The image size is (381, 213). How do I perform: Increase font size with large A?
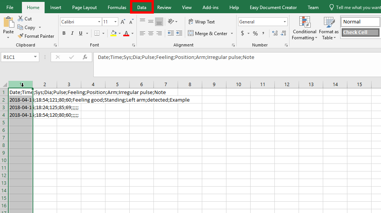coord(123,22)
